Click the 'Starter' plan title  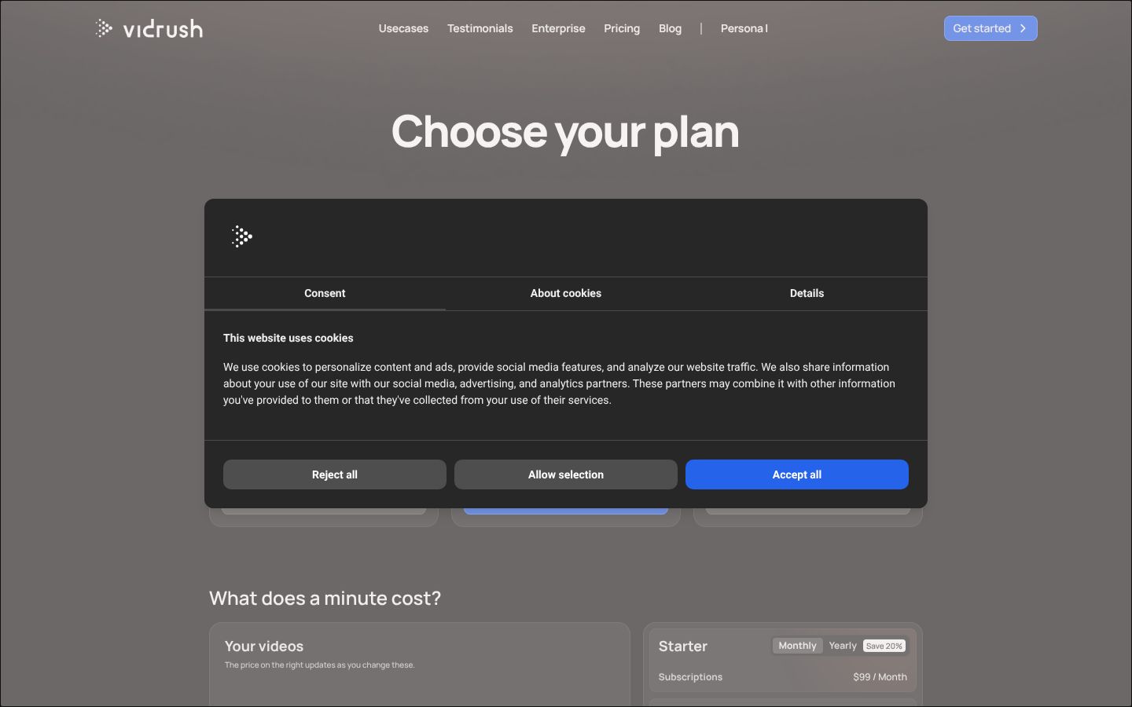coord(683,646)
